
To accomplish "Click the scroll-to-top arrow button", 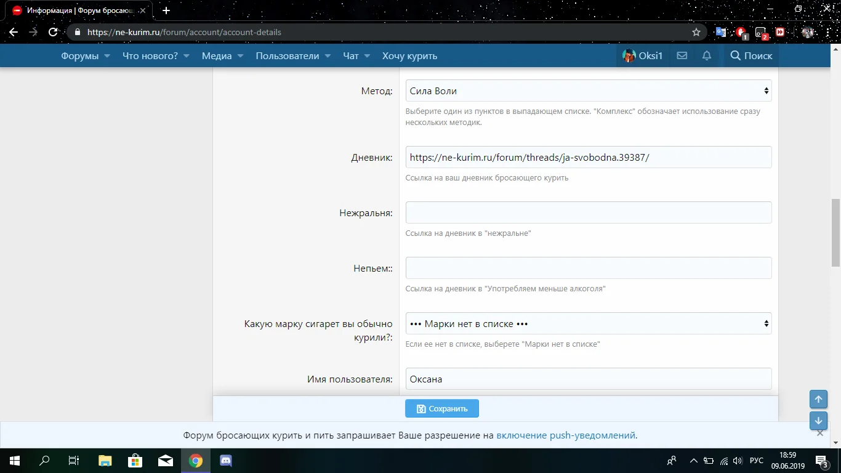I will (x=818, y=399).
